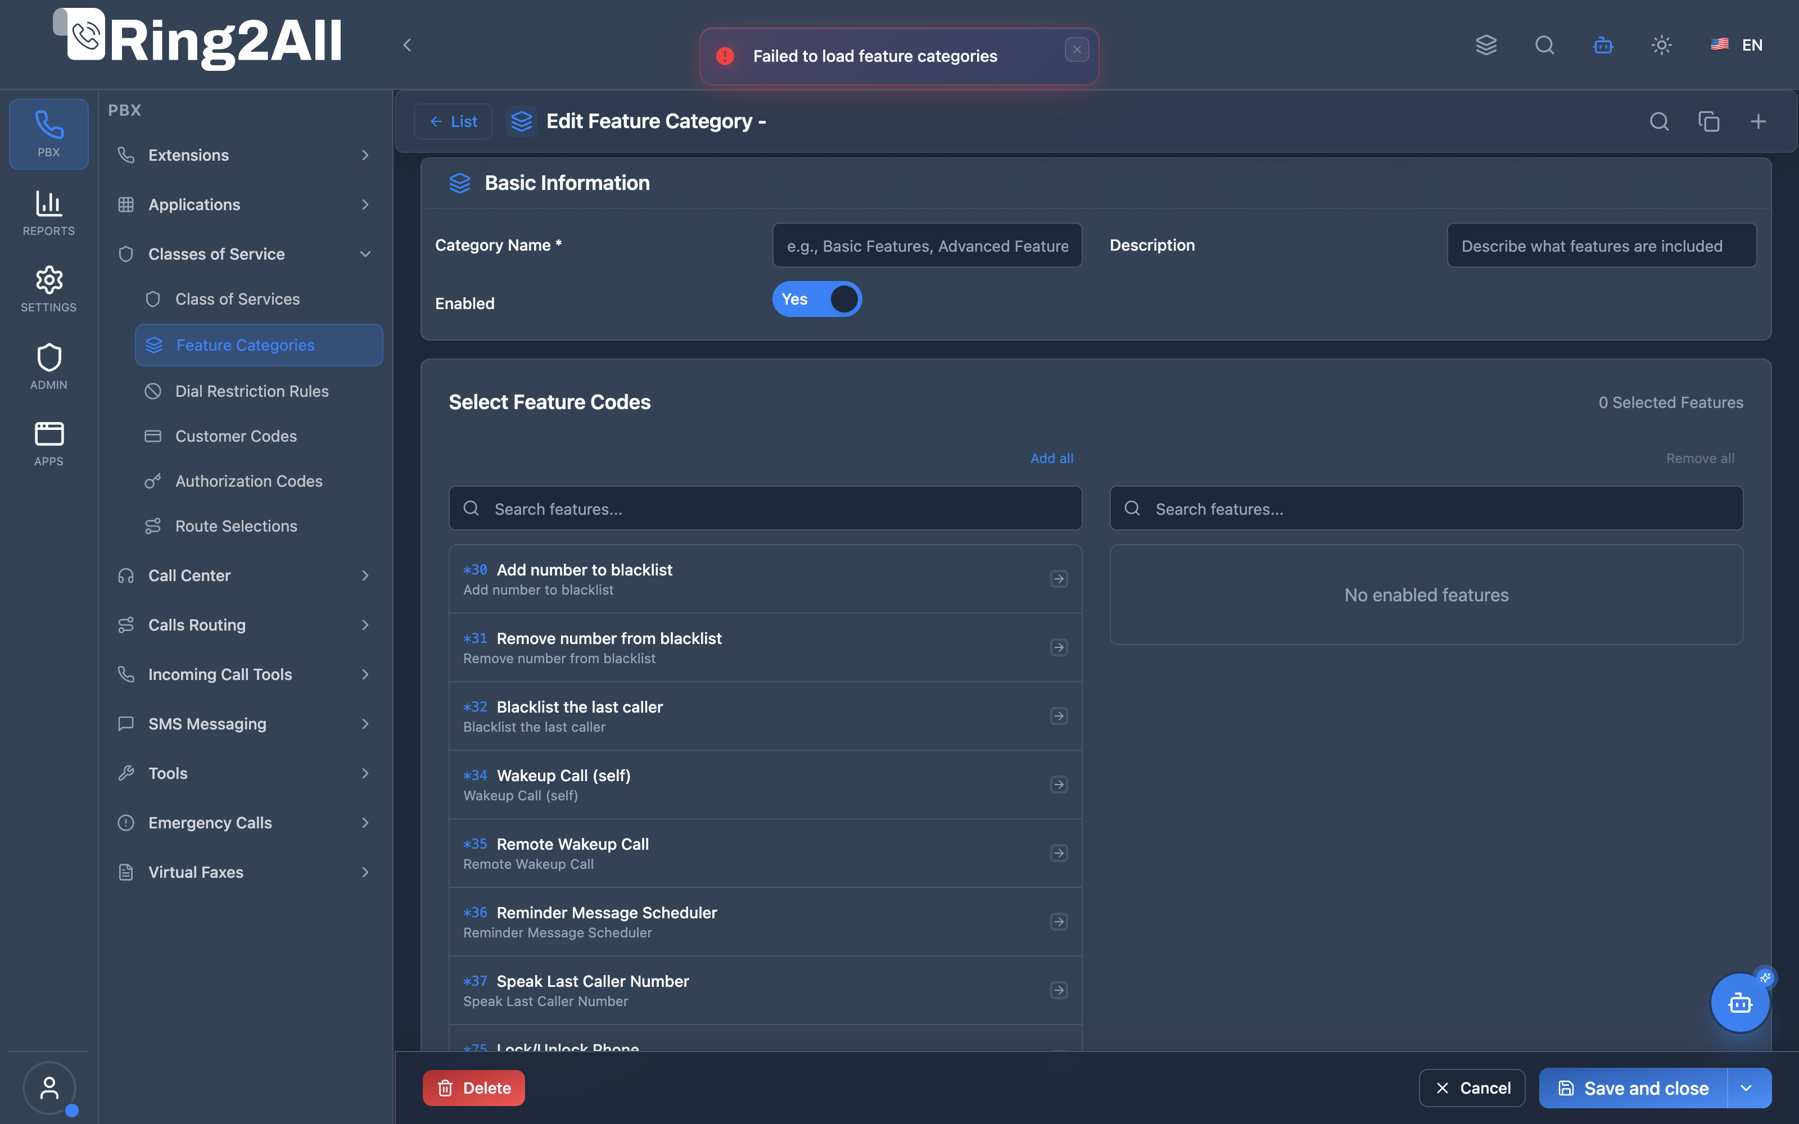The image size is (1799, 1124).
Task: Collapse Classes of Service menu
Action: (x=245, y=254)
